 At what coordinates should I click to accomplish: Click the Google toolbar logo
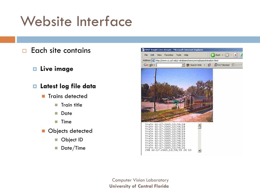click(148, 65)
